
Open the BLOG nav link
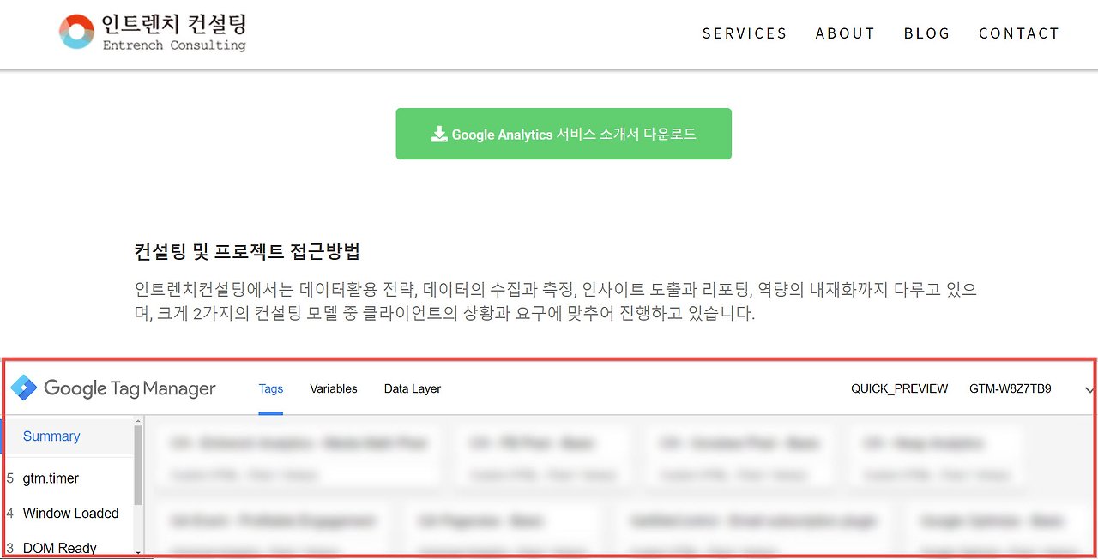tap(927, 33)
